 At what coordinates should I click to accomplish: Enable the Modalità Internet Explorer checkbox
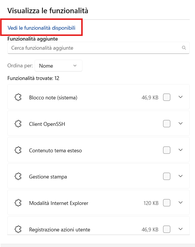[x=167, y=203]
